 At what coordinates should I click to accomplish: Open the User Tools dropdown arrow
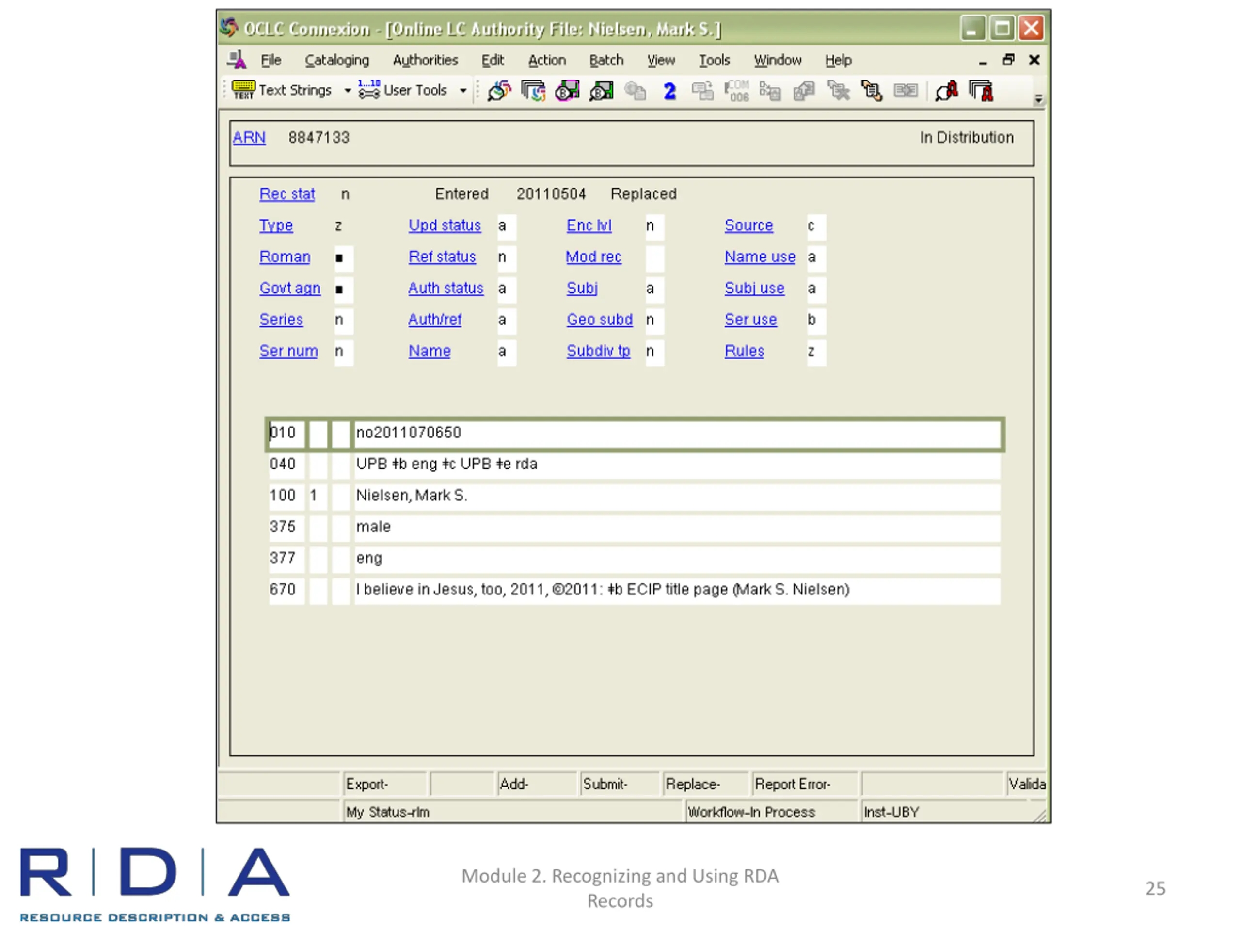coord(463,90)
